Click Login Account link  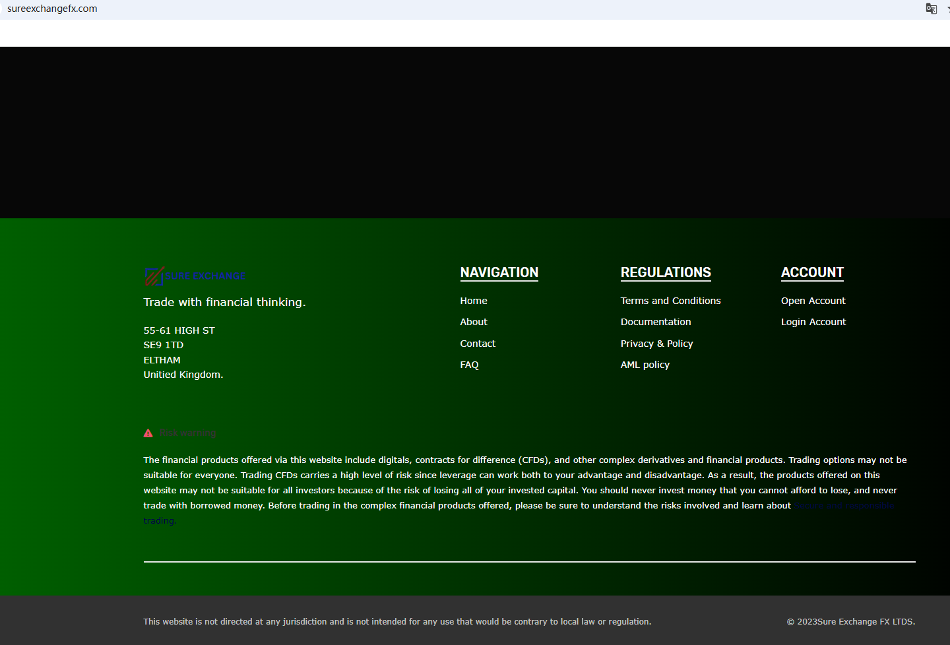tap(813, 322)
